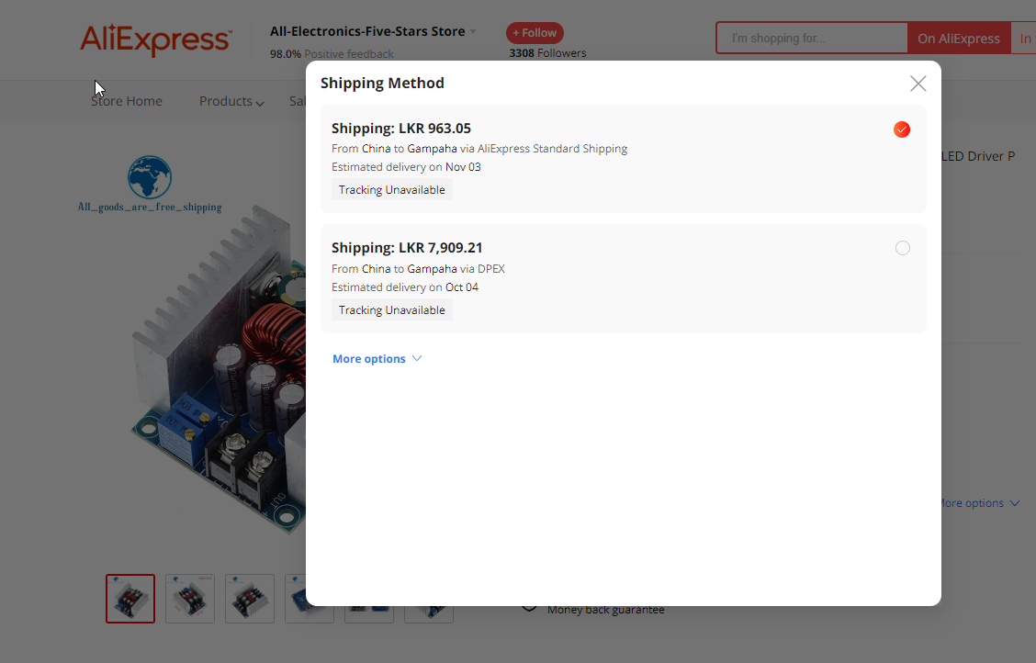This screenshot has height=663, width=1036.
Task: Click the Shipping Method dialog title
Action: [383, 84]
